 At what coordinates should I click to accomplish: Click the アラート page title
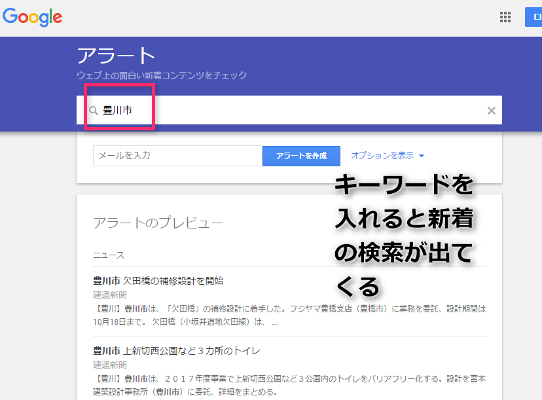click(116, 56)
